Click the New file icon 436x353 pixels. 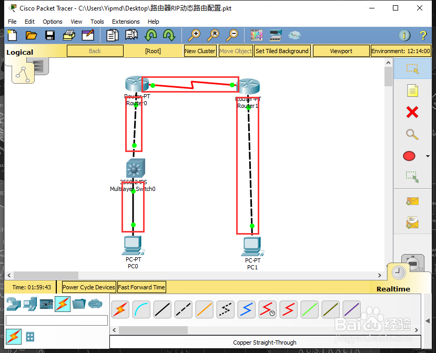(x=12, y=35)
